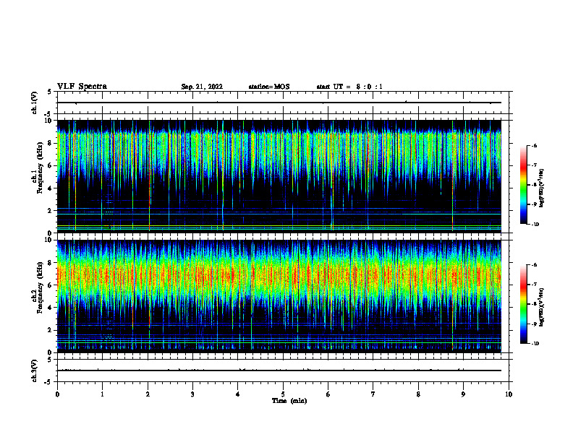Click the '-5' tick on ch.3(V) axis
Viewport: 573px width, 442px height.
[x=48, y=382]
